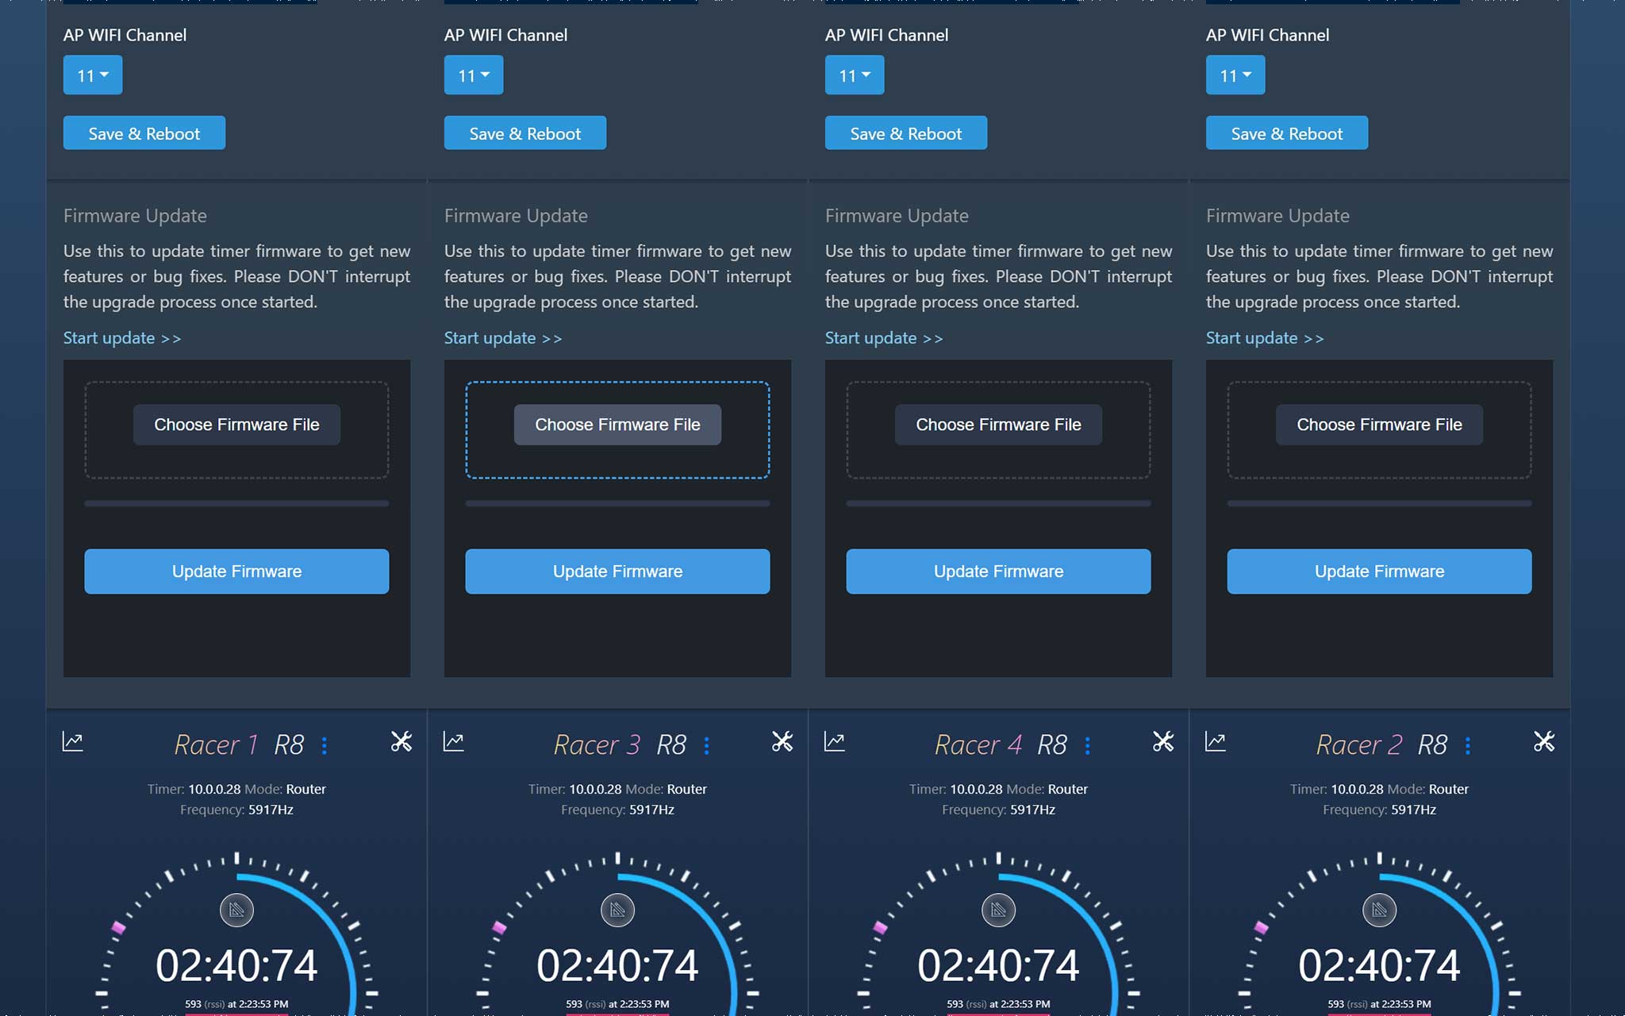Expand the rightmost AP WIFI Channel 11 dropdown
This screenshot has height=1016, width=1625.
(x=1235, y=75)
